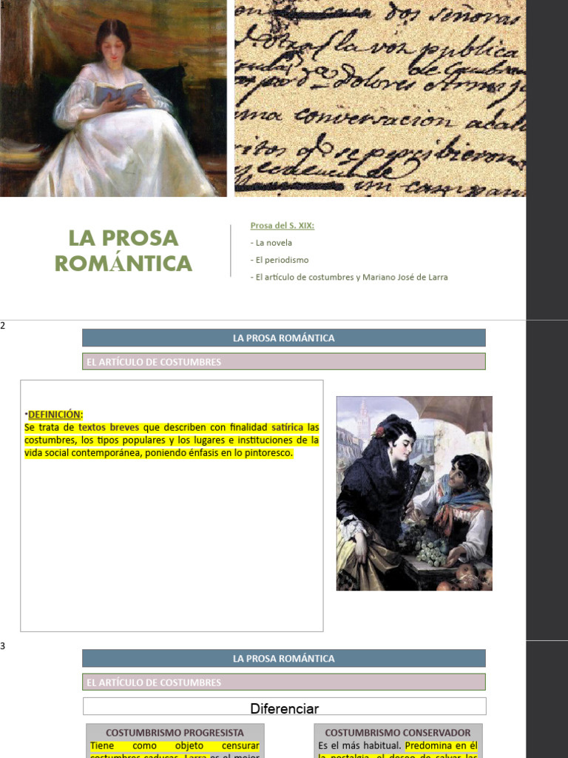Click the heading 'Prosa del S. XIX:'

tap(282, 225)
